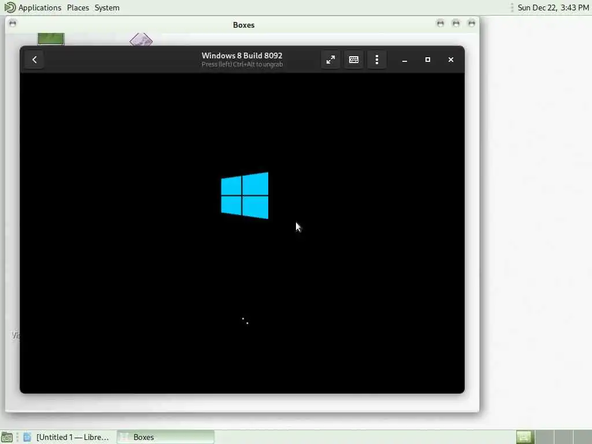This screenshot has width=592, height=444.
Task: Click the MATE logo icon in top panel
Action: click(x=9, y=7)
